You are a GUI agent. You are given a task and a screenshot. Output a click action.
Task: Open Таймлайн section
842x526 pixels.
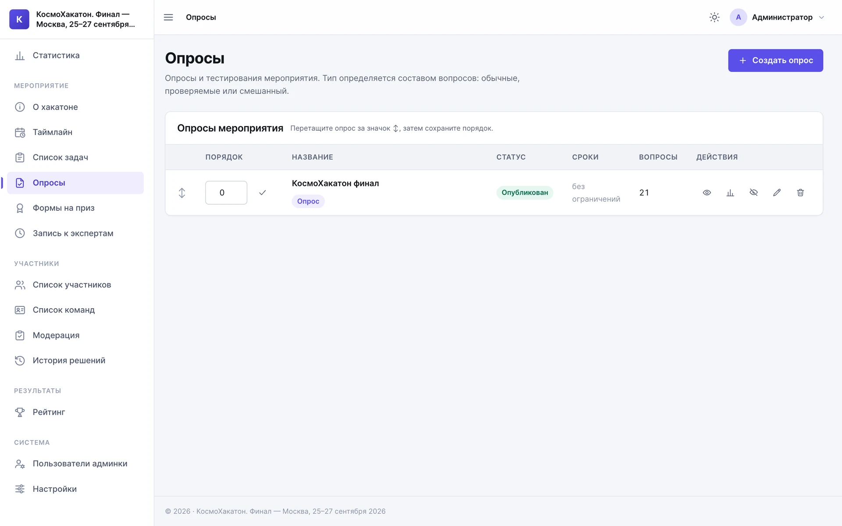75,132
